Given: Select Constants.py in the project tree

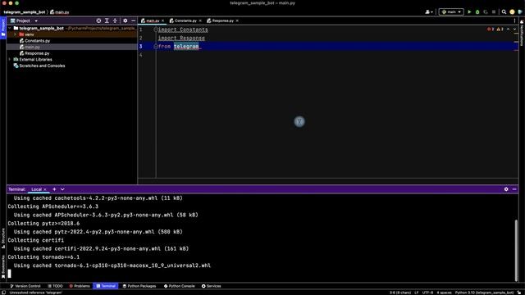Looking at the screenshot, I should click(x=34, y=41).
